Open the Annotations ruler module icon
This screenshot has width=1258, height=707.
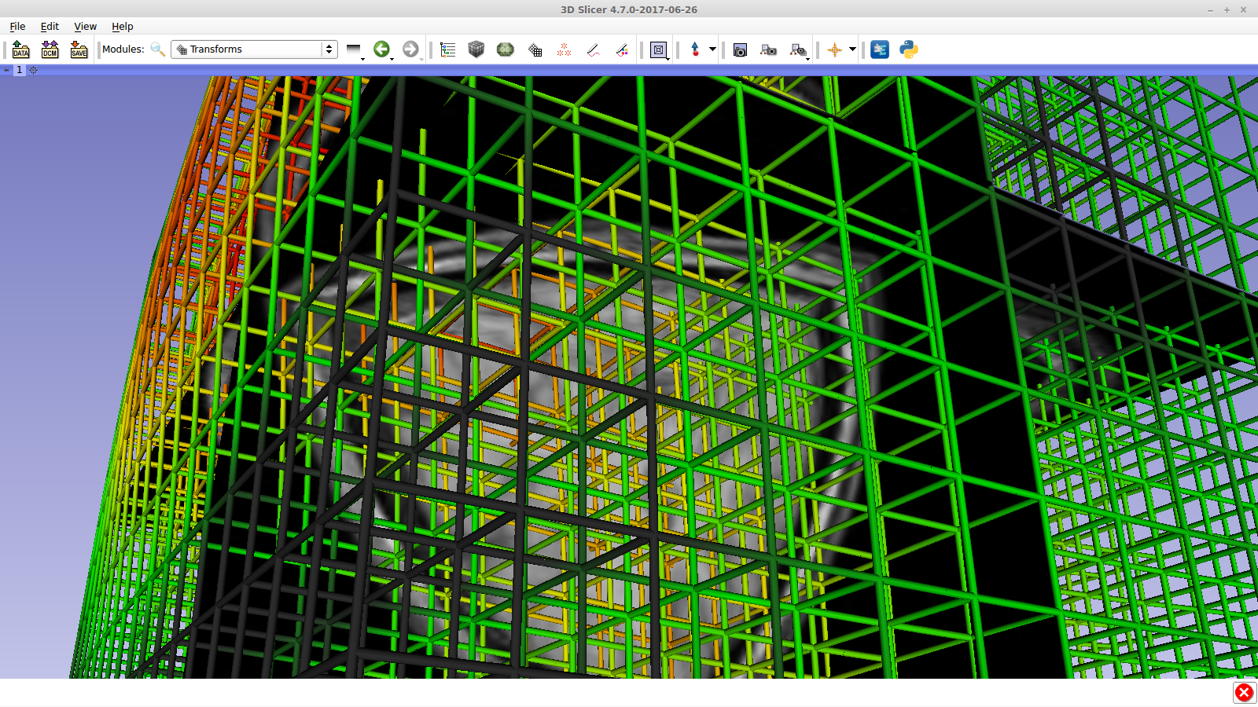click(x=594, y=49)
